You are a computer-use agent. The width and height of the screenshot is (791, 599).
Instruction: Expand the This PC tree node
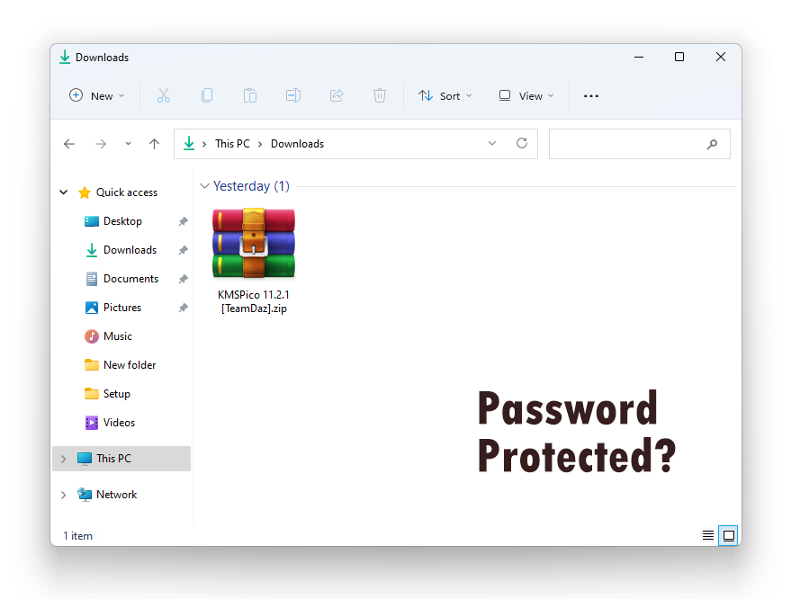click(64, 459)
